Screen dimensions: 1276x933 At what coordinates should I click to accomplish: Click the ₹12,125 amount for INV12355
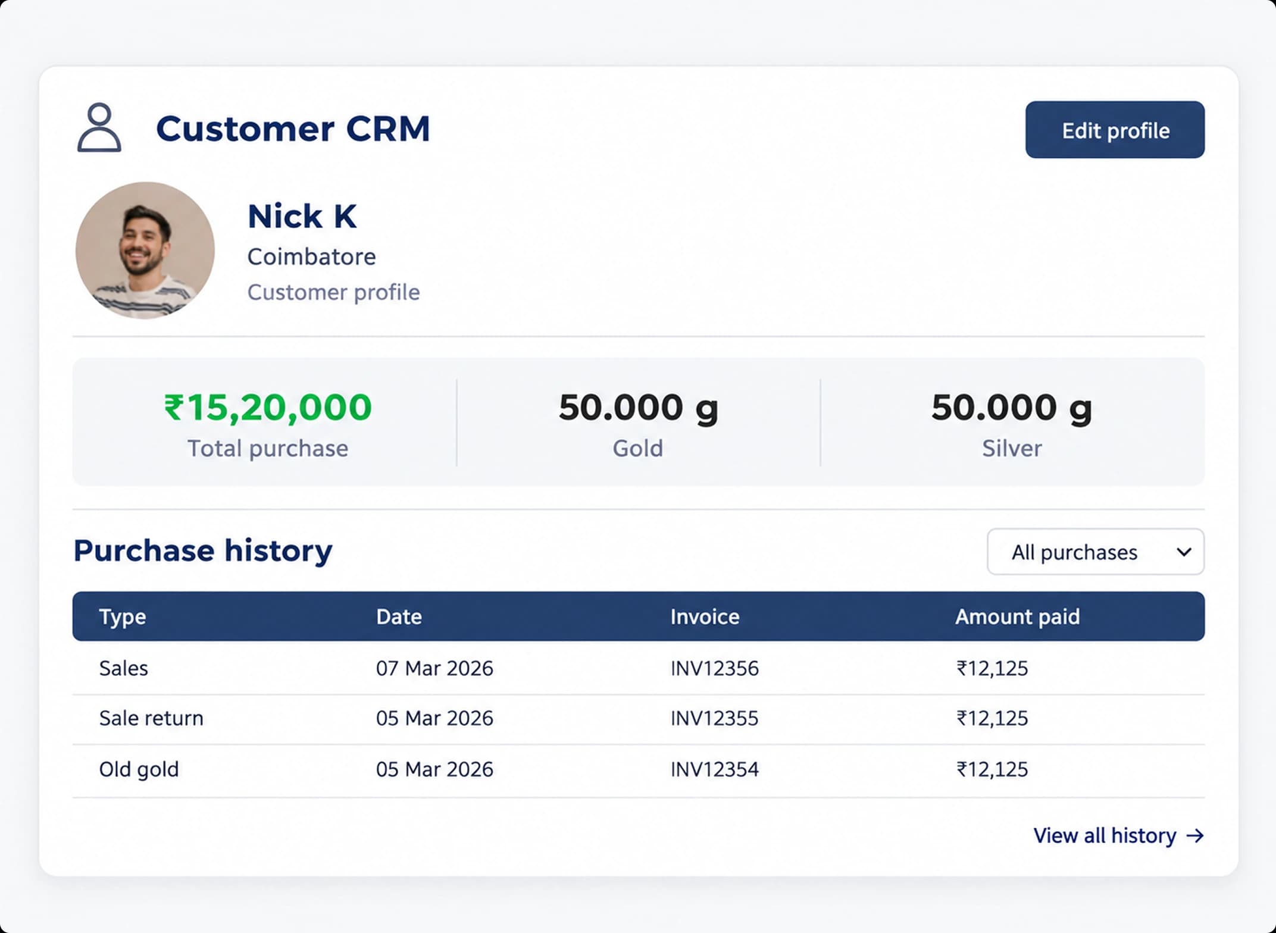pyautogui.click(x=992, y=718)
